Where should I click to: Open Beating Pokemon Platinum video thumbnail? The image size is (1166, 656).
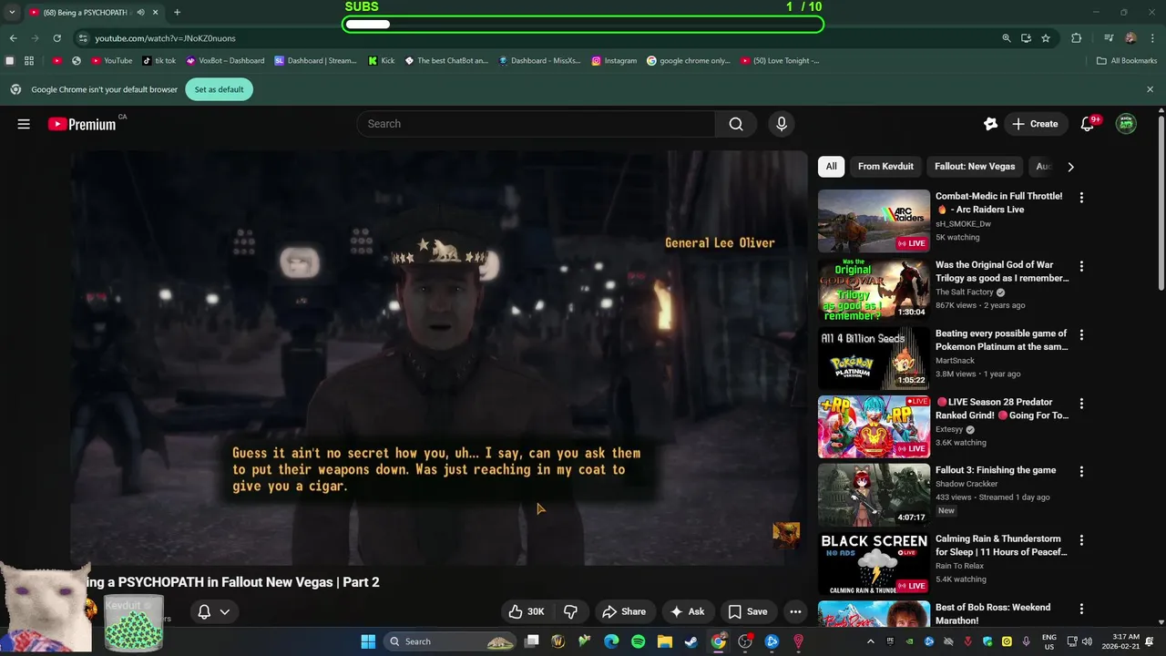874,358
